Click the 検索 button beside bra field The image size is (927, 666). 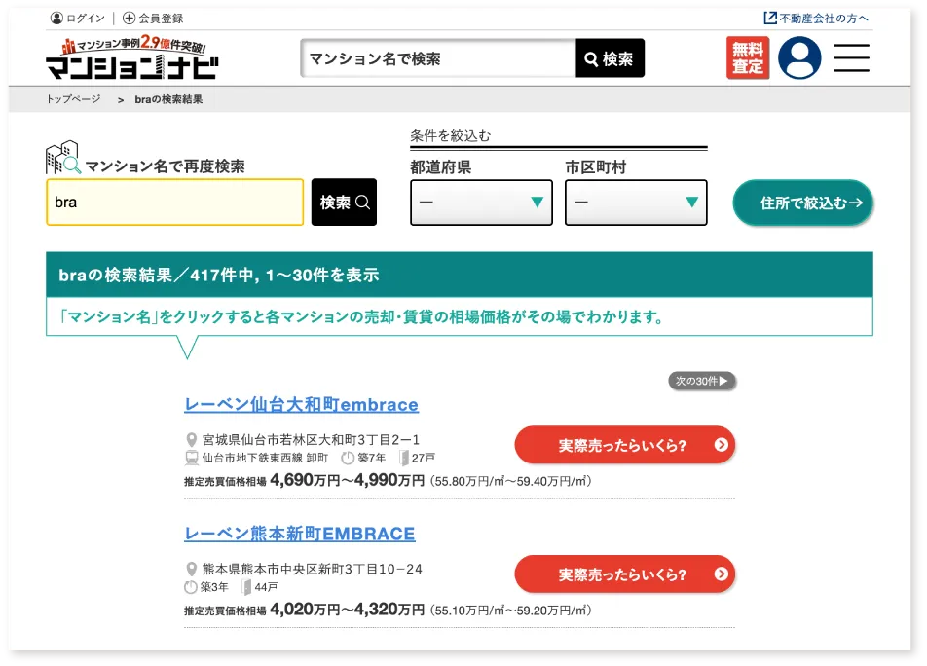344,203
